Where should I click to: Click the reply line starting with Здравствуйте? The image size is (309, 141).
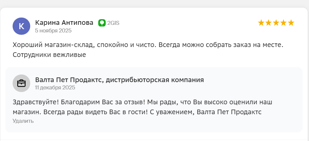[x=144, y=102]
